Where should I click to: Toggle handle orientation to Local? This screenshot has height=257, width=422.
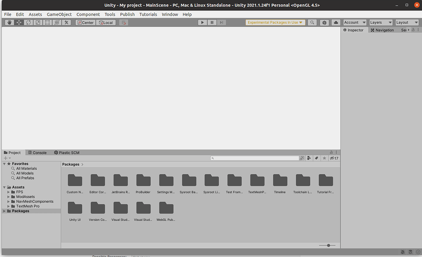point(106,22)
